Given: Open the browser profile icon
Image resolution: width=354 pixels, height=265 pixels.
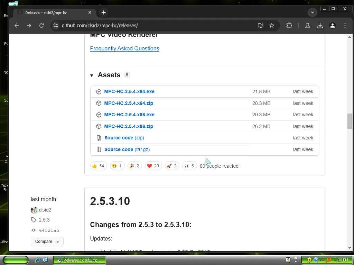Looking at the screenshot, I should coord(332,26).
